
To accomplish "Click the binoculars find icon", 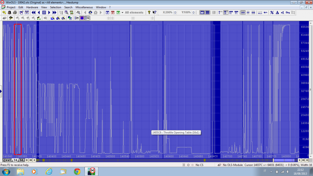I will pyautogui.click(x=91, y=12).
